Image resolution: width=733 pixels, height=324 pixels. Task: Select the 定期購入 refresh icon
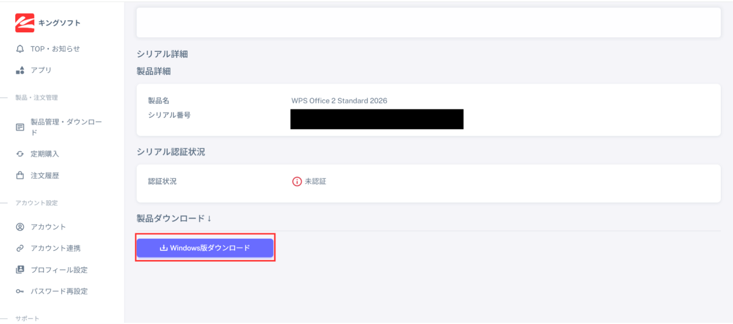[x=20, y=154]
